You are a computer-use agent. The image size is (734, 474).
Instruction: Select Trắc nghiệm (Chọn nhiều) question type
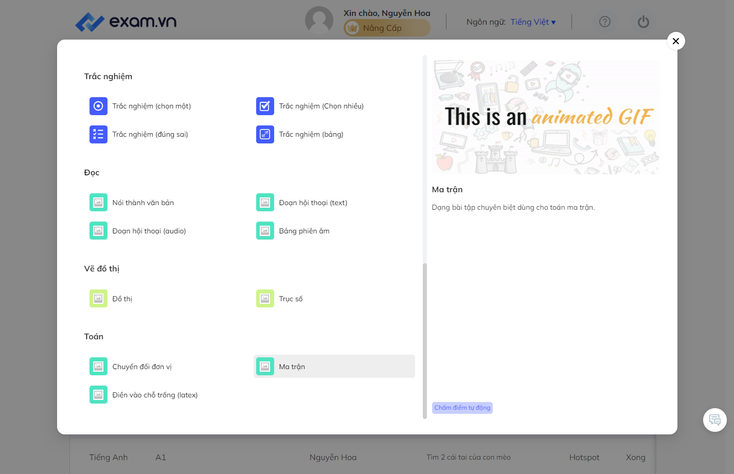click(321, 106)
